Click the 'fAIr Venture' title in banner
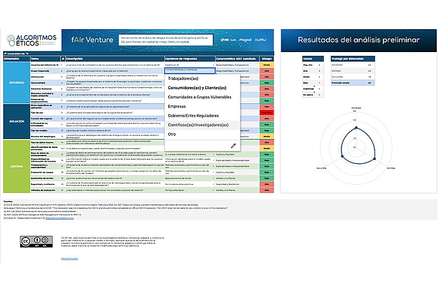438x292 pixels. pyautogui.click(x=92, y=40)
